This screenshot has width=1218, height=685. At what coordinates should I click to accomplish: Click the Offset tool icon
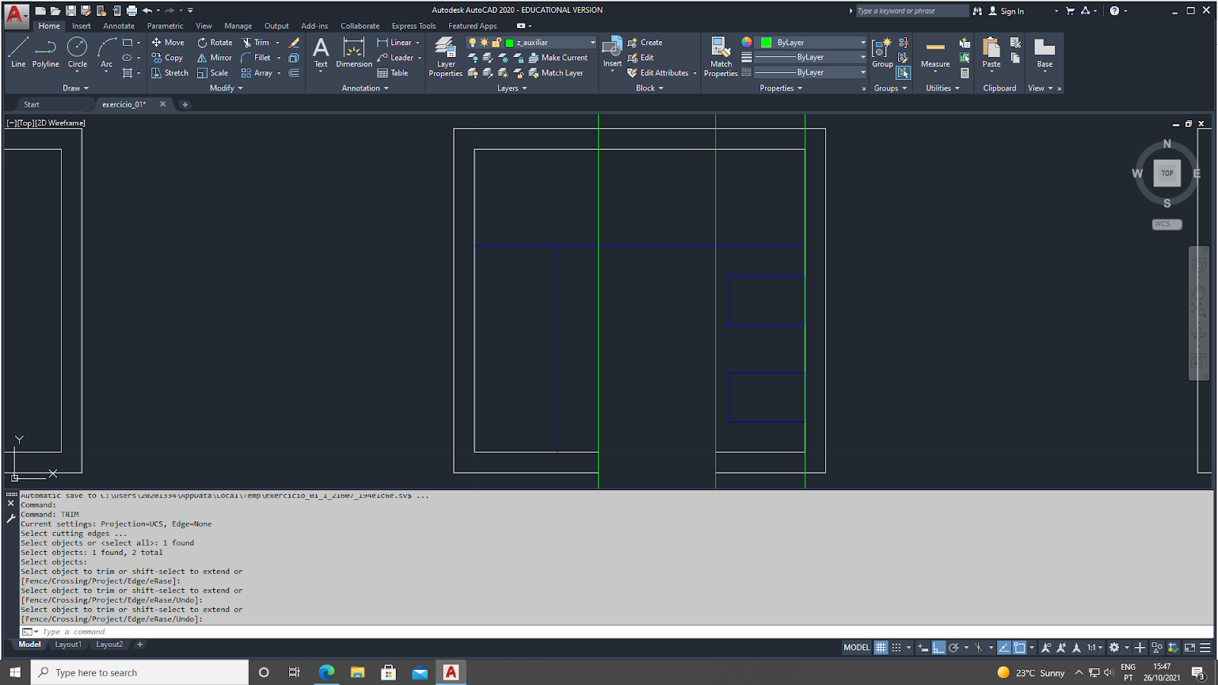[x=294, y=73]
